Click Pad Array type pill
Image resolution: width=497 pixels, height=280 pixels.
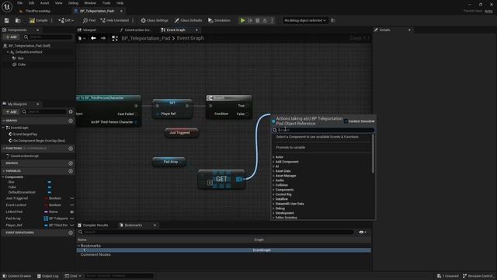tap(56, 219)
